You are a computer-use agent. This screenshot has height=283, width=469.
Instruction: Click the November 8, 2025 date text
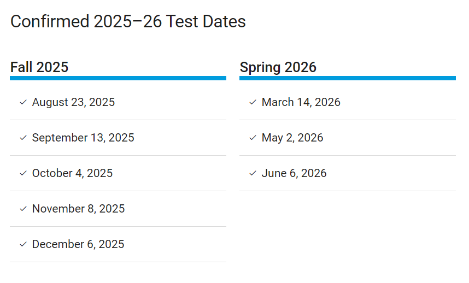(78, 209)
